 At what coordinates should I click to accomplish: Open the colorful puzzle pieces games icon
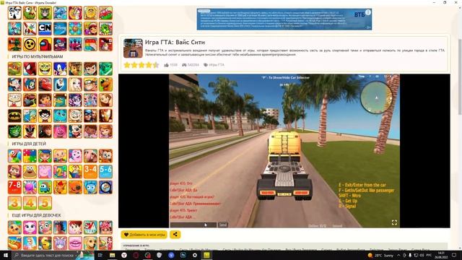click(30, 156)
